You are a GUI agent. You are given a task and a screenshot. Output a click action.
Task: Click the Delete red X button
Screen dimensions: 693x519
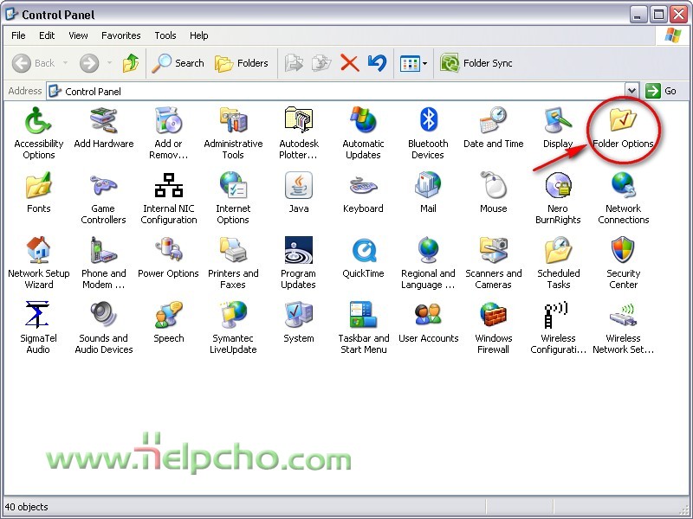[x=350, y=63]
